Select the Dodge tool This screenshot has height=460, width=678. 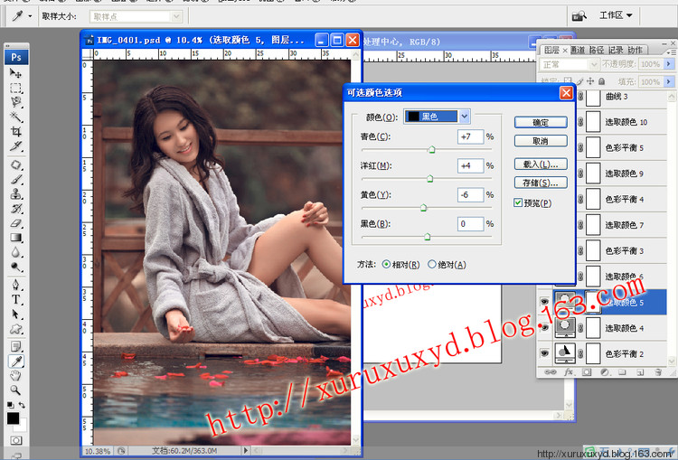coord(16,267)
